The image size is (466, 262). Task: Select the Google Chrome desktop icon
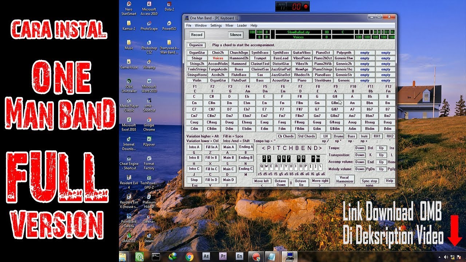pyautogui.click(x=149, y=124)
